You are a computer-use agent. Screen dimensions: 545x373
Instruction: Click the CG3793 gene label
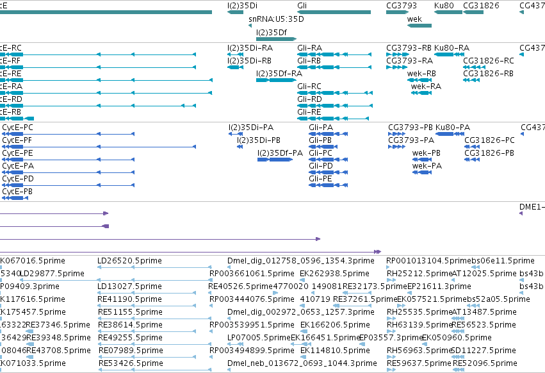coord(401,6)
